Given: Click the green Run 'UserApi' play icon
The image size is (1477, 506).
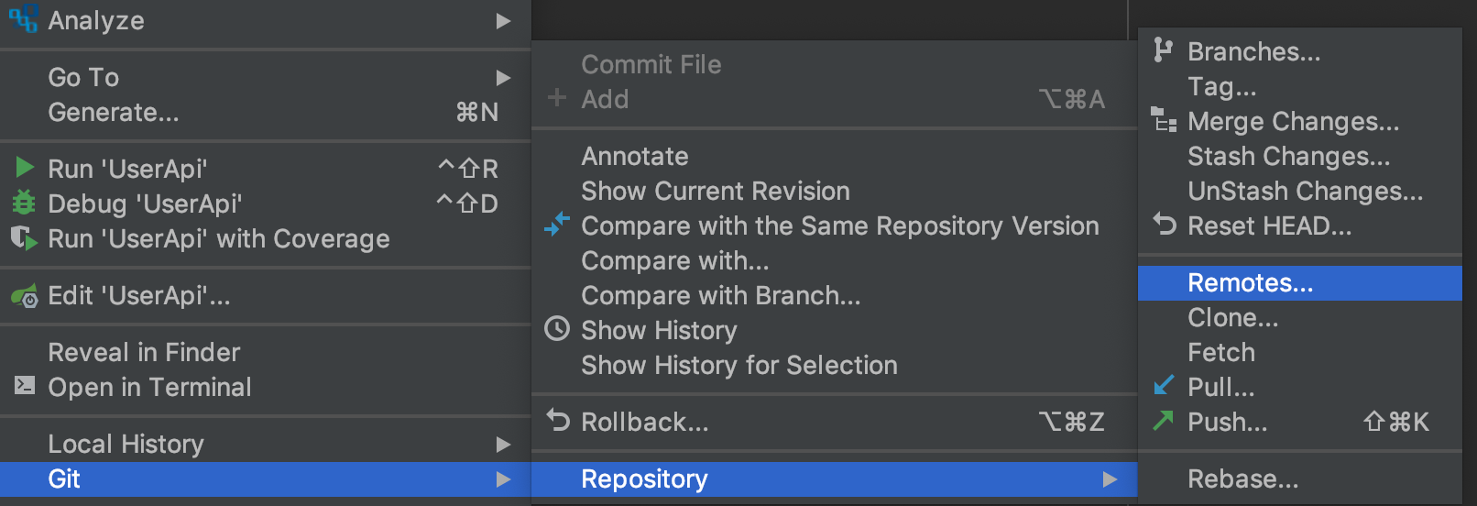Looking at the screenshot, I should 25,168.
